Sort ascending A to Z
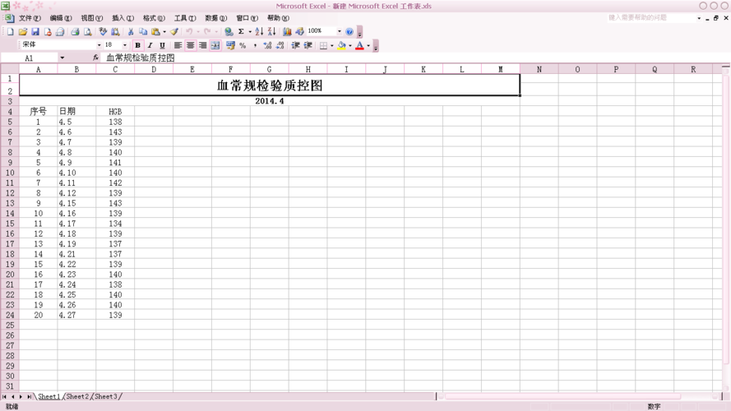 259,32
